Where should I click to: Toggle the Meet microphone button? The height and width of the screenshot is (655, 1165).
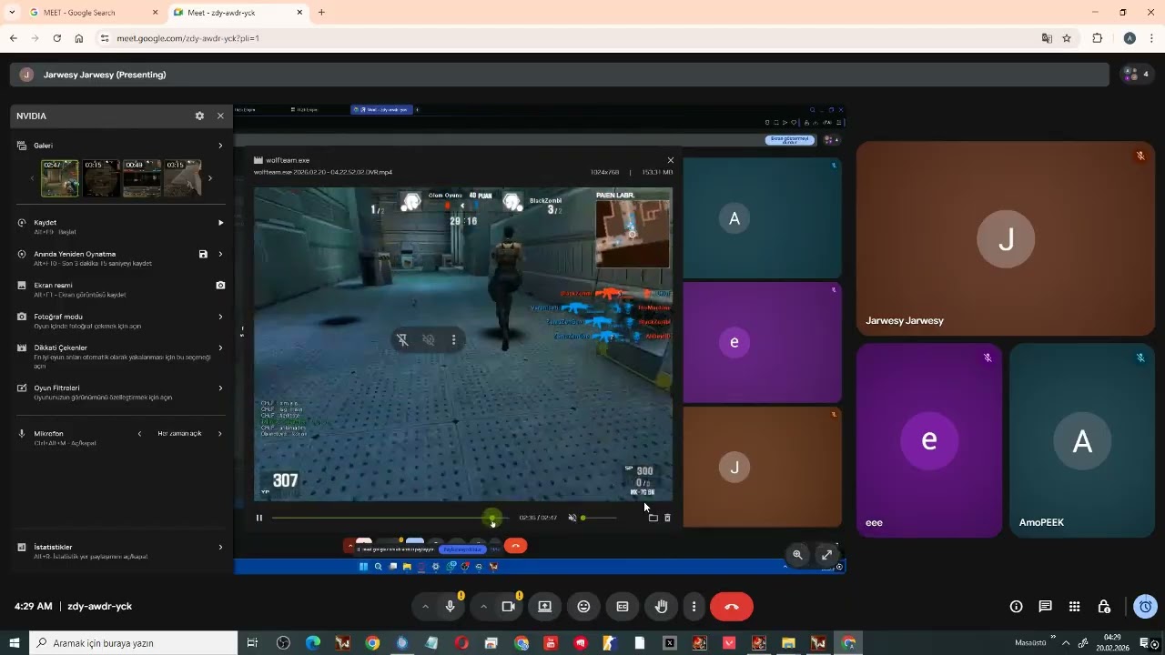(x=451, y=607)
